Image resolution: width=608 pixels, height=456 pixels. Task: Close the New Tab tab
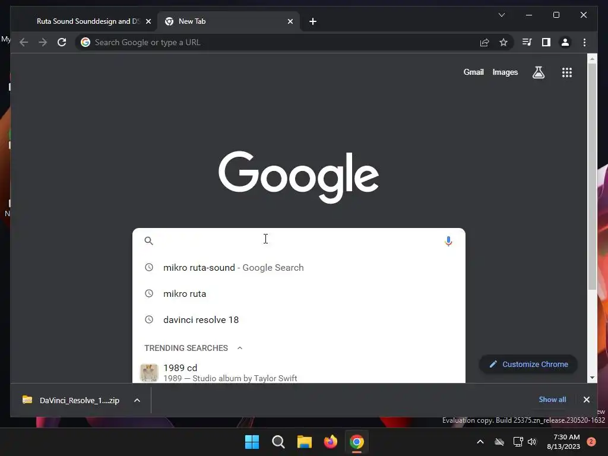pyautogui.click(x=290, y=21)
